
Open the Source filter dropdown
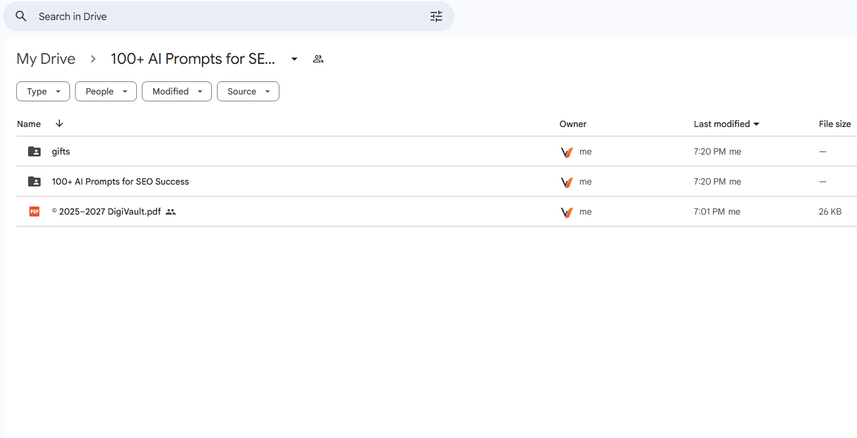(248, 91)
